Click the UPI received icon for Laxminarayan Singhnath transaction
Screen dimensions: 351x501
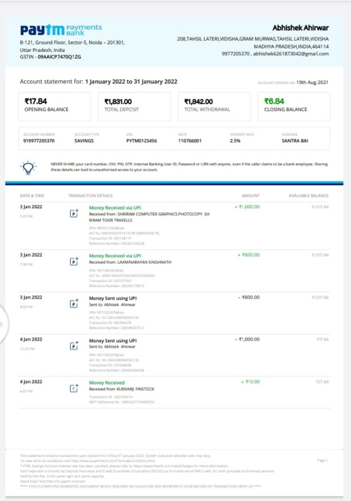pyautogui.click(x=74, y=261)
